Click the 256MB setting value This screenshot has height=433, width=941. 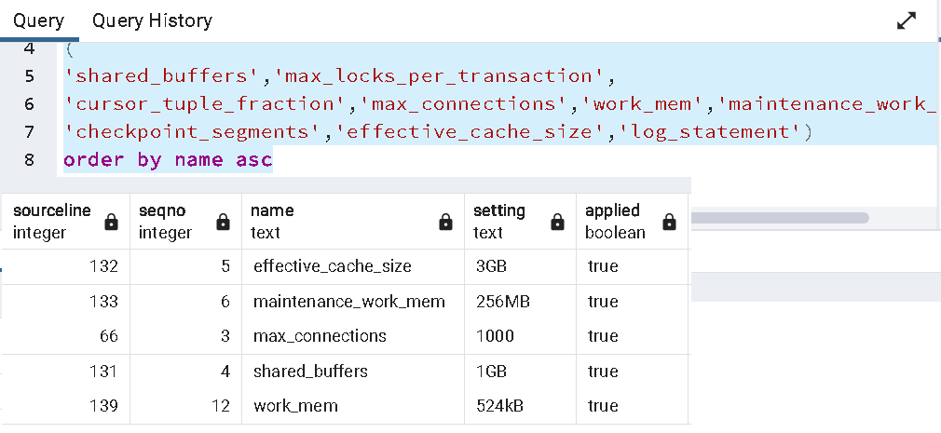coord(502,301)
